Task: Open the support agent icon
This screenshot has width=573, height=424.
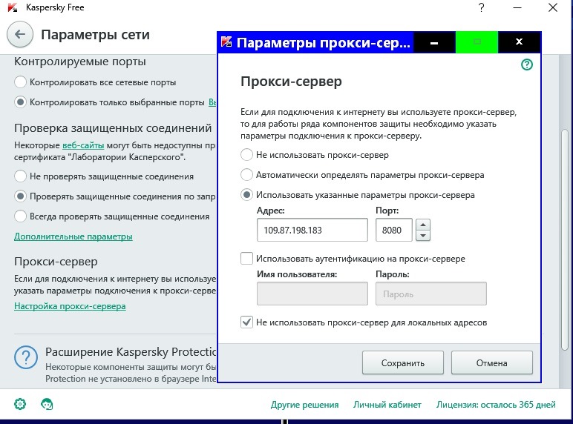Action: click(47, 404)
